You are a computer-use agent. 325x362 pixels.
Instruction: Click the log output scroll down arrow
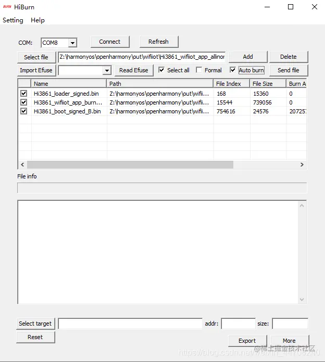[302, 300]
